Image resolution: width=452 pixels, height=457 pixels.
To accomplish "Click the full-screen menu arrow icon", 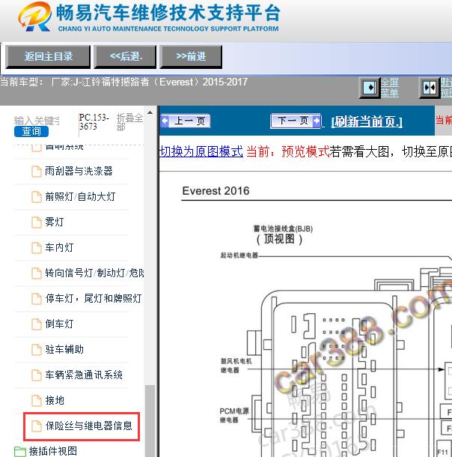I will 370,88.
